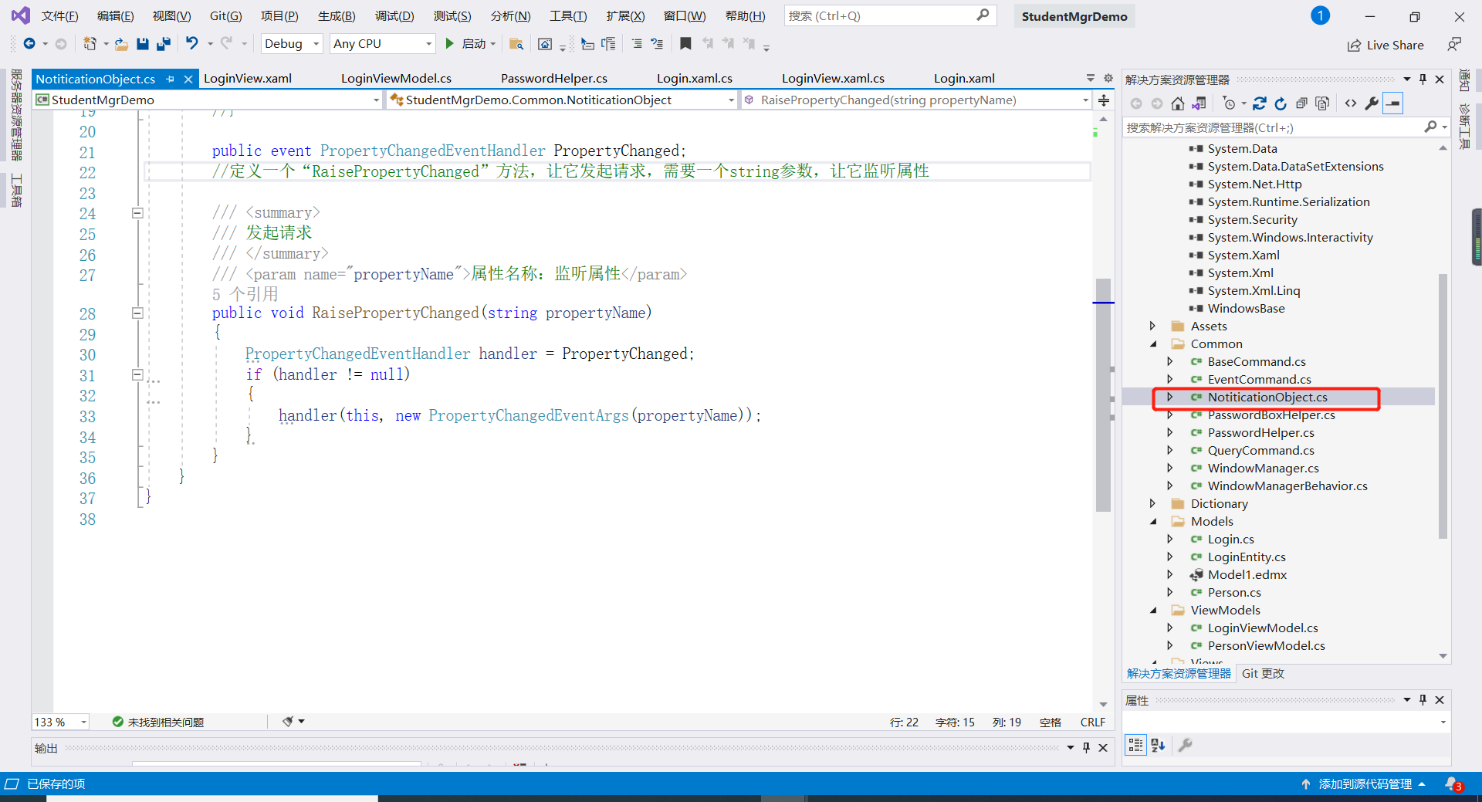Toggle Preview Selected Items in Solution Explorer

(1392, 103)
